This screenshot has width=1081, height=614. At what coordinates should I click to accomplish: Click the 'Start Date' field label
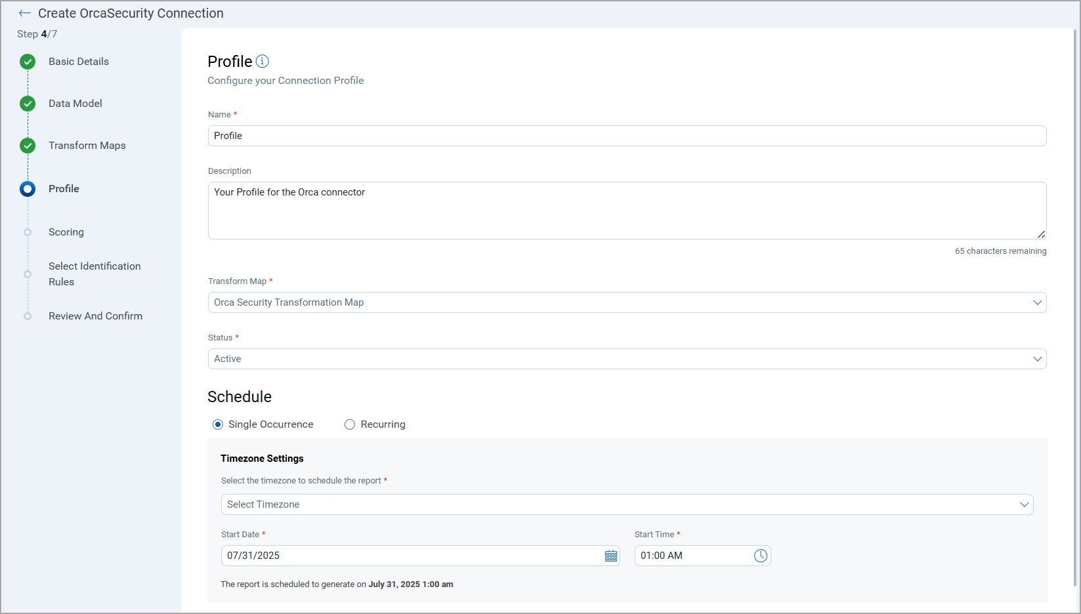pos(240,535)
